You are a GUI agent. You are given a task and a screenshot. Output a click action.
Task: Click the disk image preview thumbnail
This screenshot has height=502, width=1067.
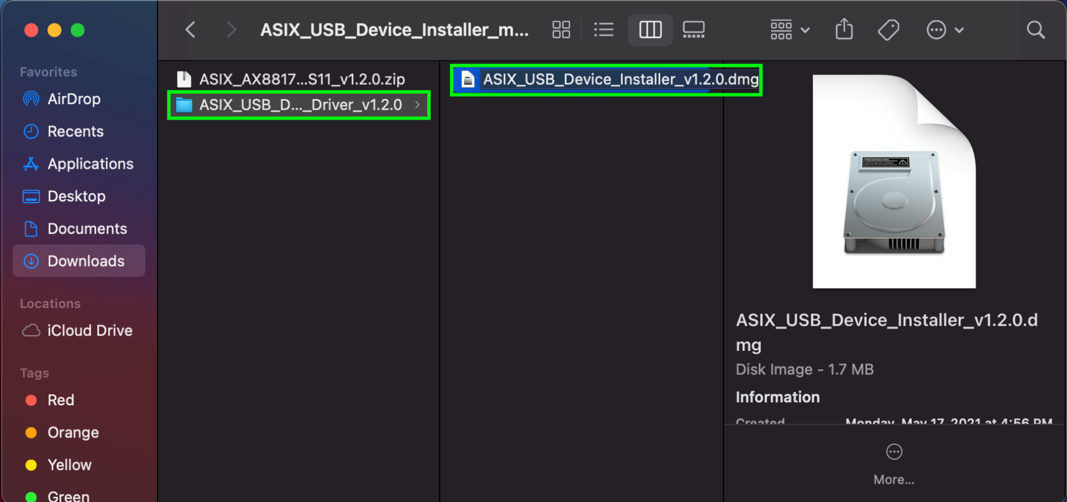[894, 182]
